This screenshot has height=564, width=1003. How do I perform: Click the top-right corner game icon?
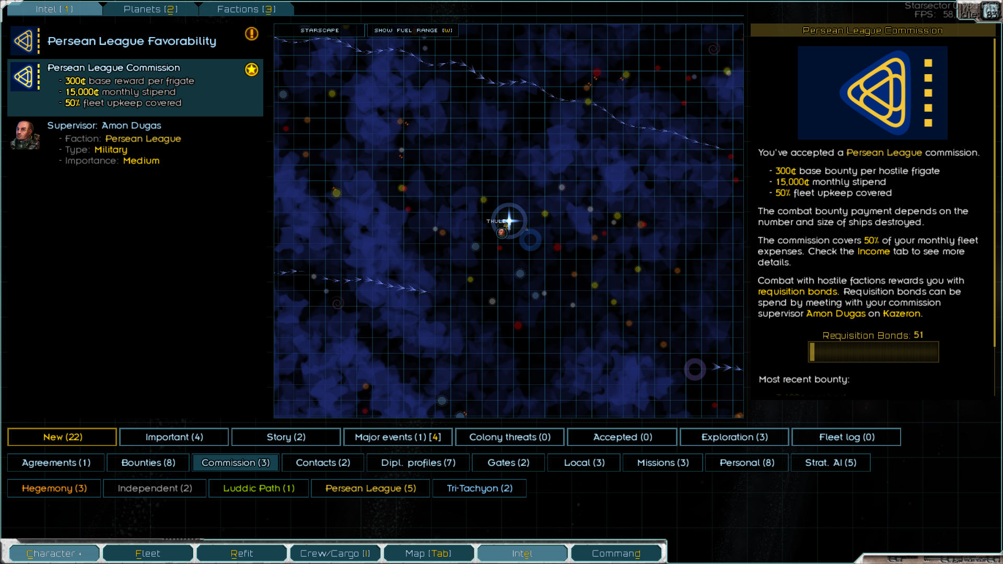pos(990,10)
